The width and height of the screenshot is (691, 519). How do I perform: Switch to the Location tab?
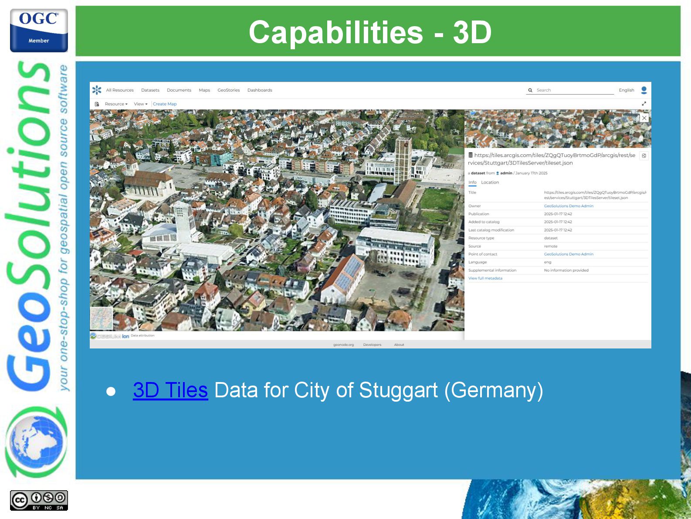(x=490, y=182)
